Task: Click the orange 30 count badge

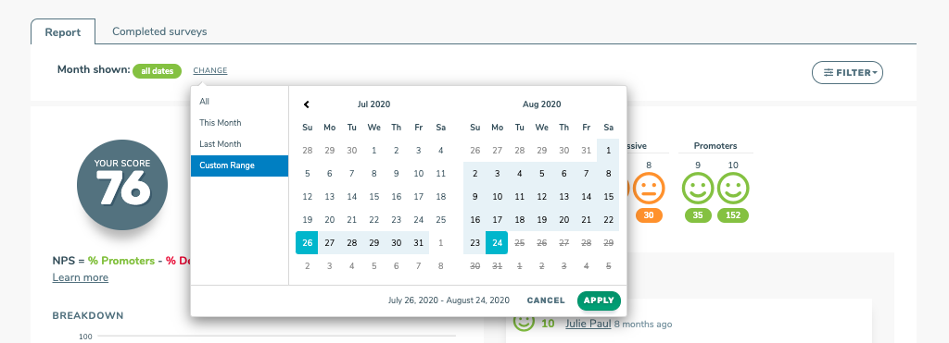Action: 649,215
